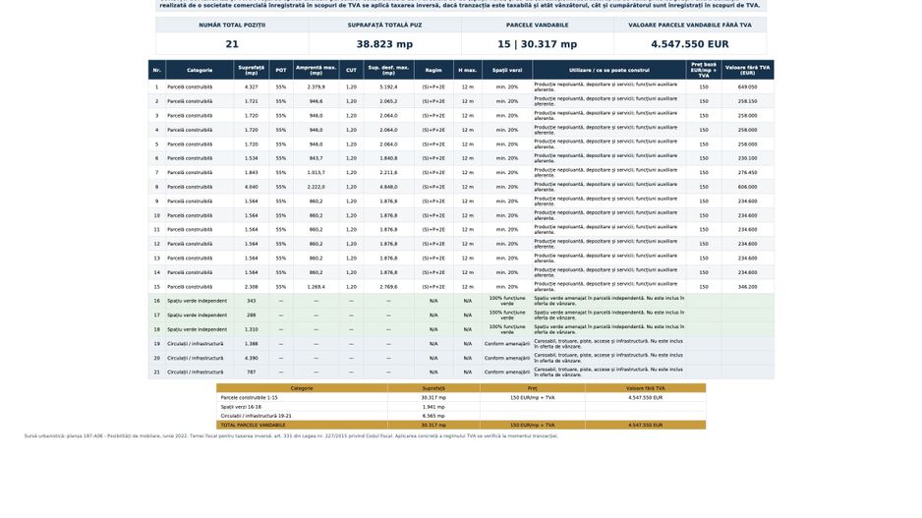Select the row 20 "Circulații / infrastructură" cell
The width and height of the screenshot is (922, 518).
[196, 358]
